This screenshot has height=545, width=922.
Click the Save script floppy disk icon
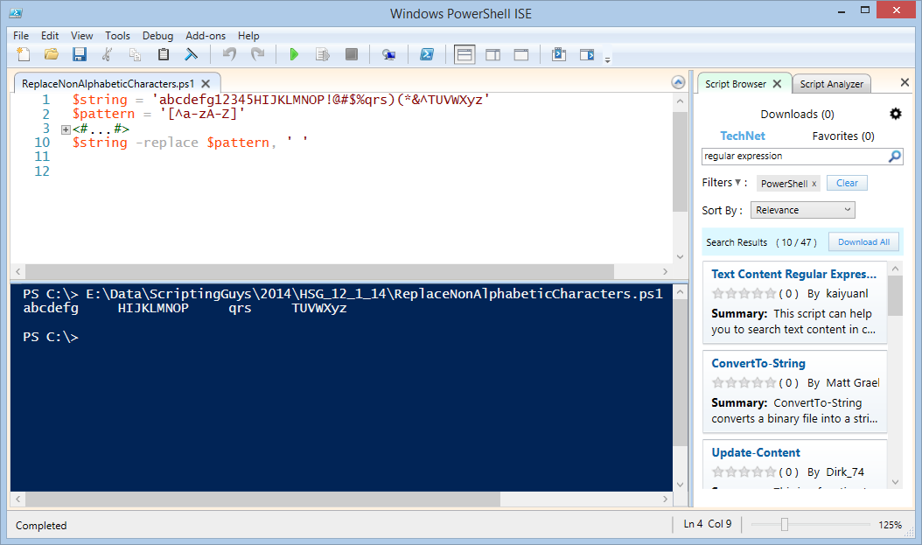tap(80, 55)
